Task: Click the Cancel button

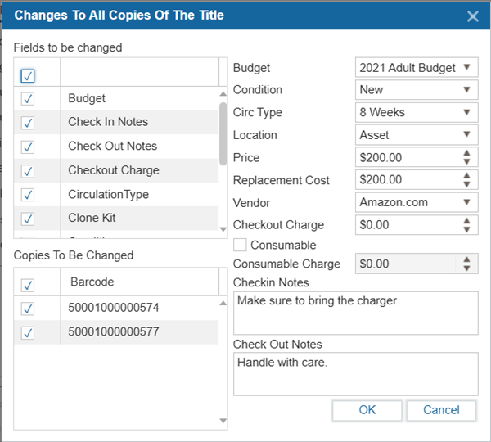Action: tap(441, 410)
